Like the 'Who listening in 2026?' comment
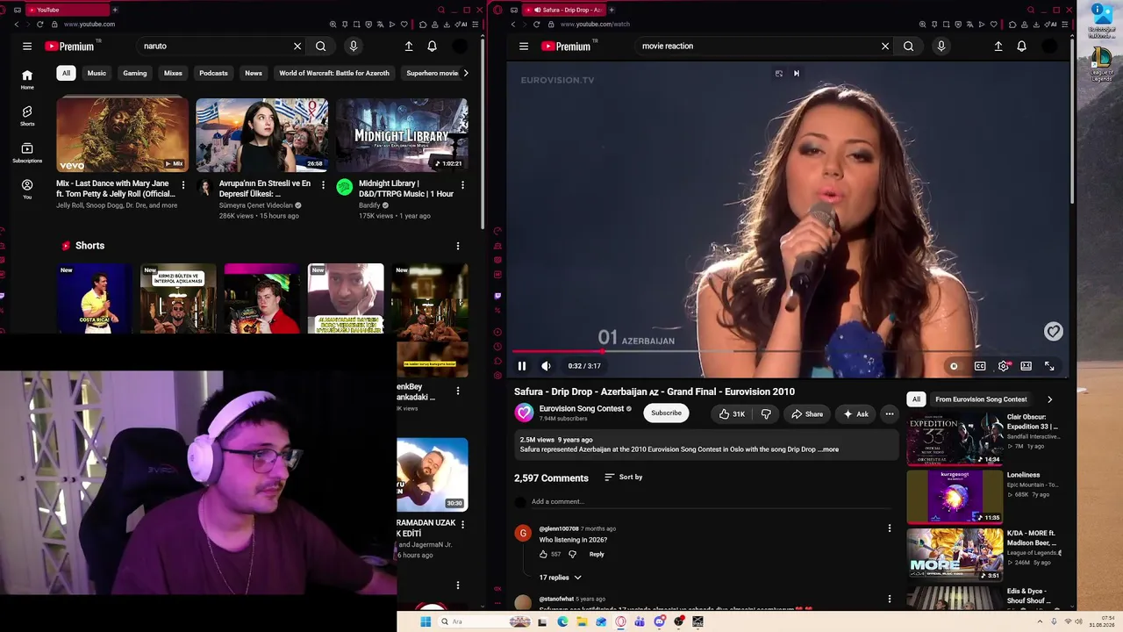The image size is (1123, 632). (x=543, y=555)
